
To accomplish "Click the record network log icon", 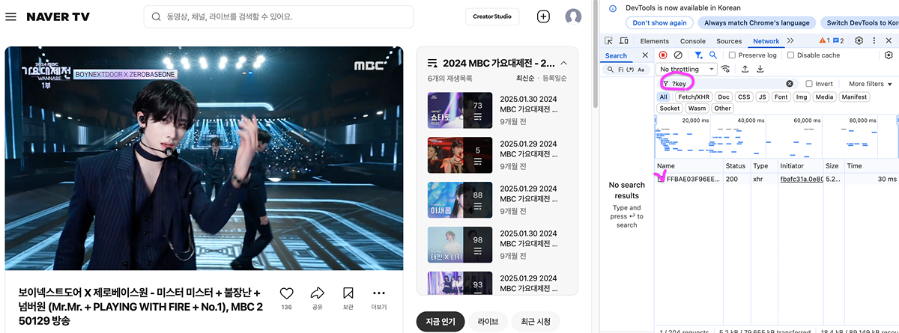I will coord(663,55).
